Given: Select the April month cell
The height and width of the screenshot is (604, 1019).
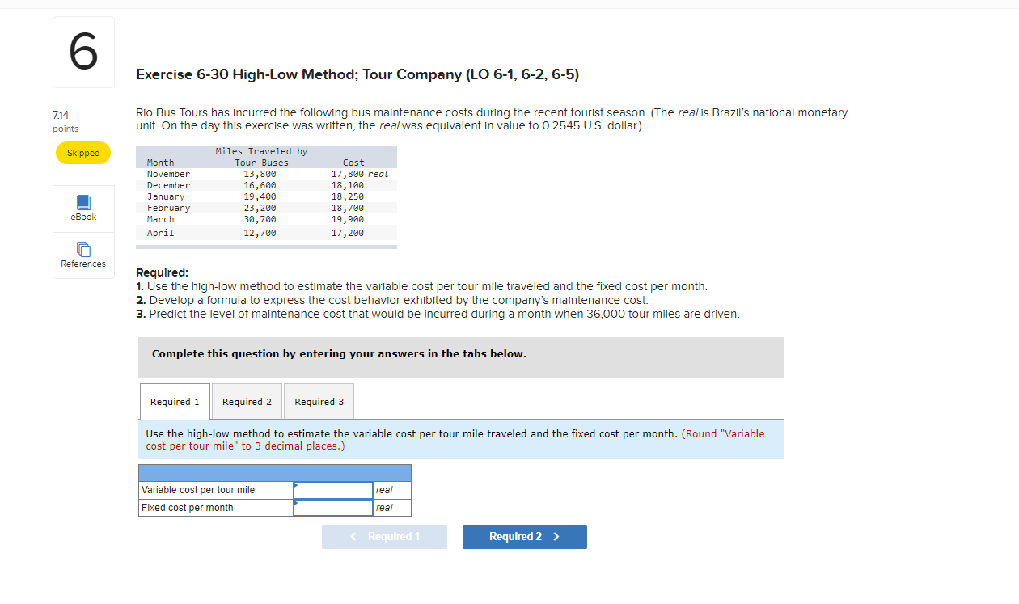Looking at the screenshot, I should tap(160, 233).
